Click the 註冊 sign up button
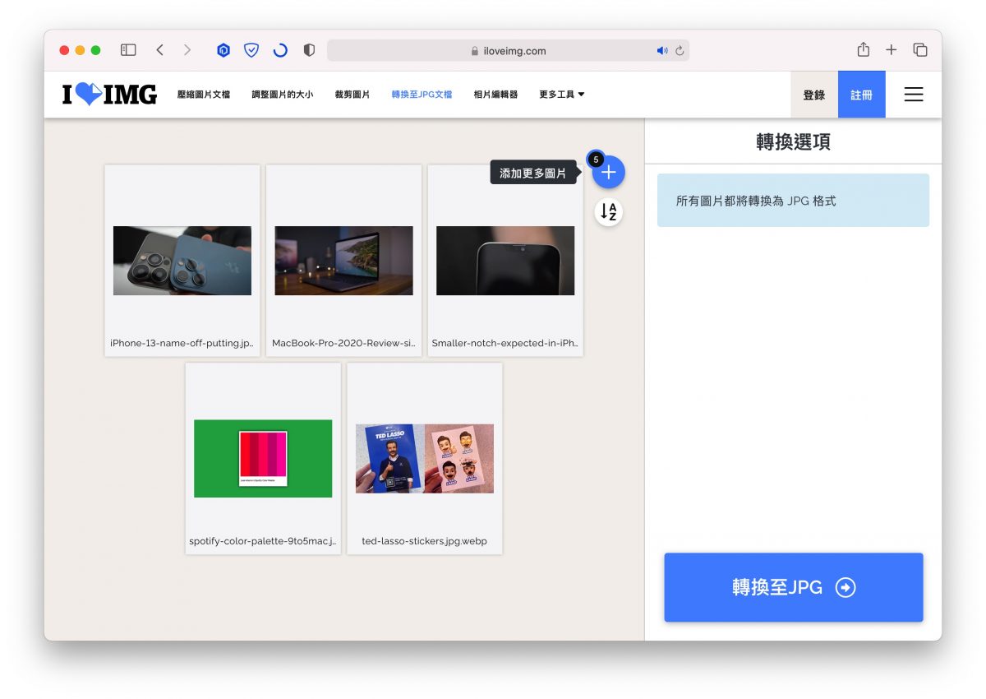The height and width of the screenshot is (699, 986). (x=862, y=95)
